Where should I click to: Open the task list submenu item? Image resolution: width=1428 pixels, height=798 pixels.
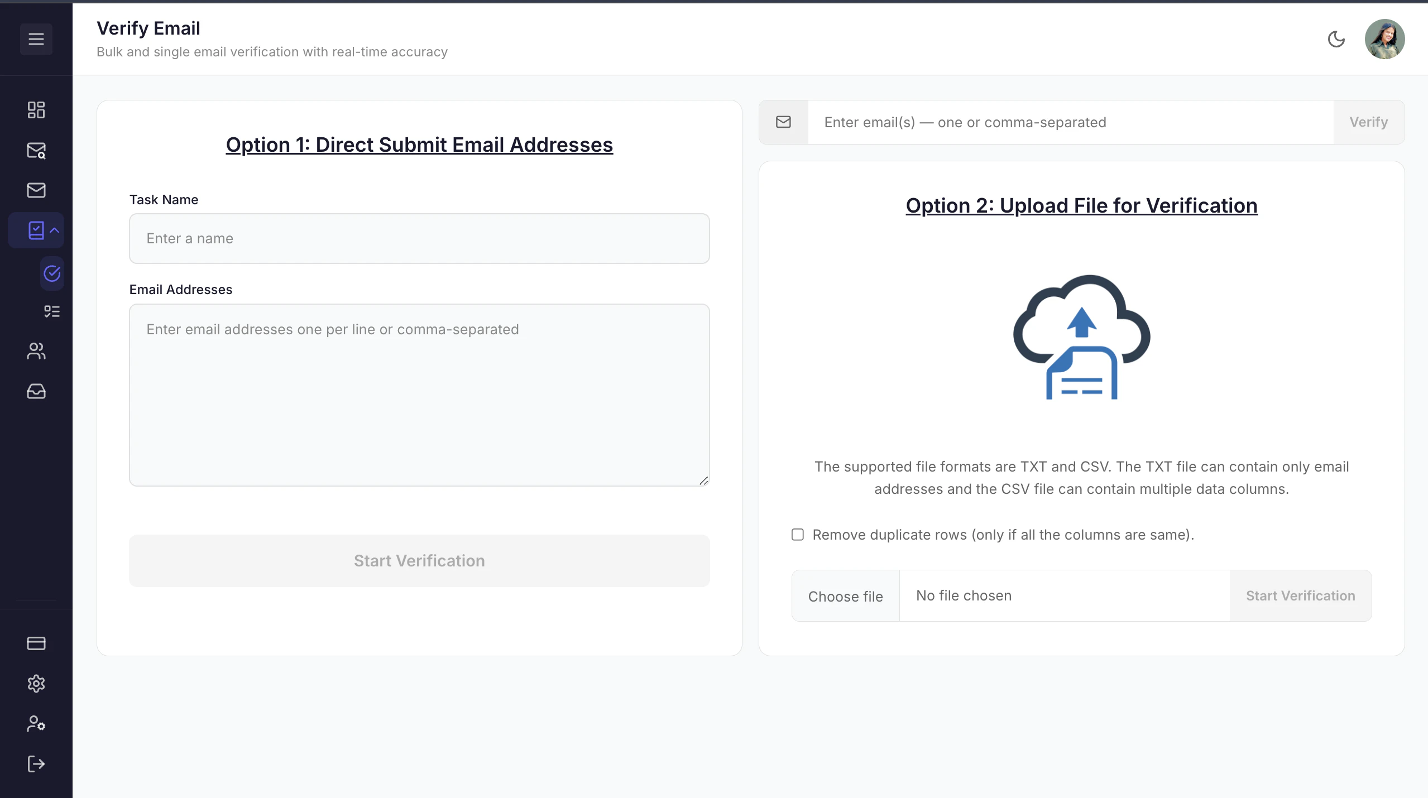[52, 311]
